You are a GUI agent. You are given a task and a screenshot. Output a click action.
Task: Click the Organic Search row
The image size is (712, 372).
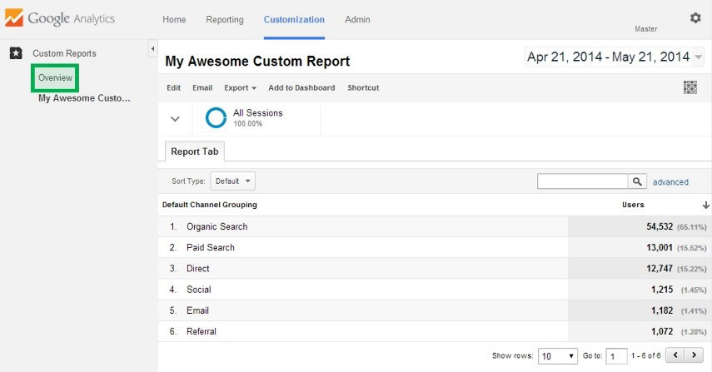(435, 226)
